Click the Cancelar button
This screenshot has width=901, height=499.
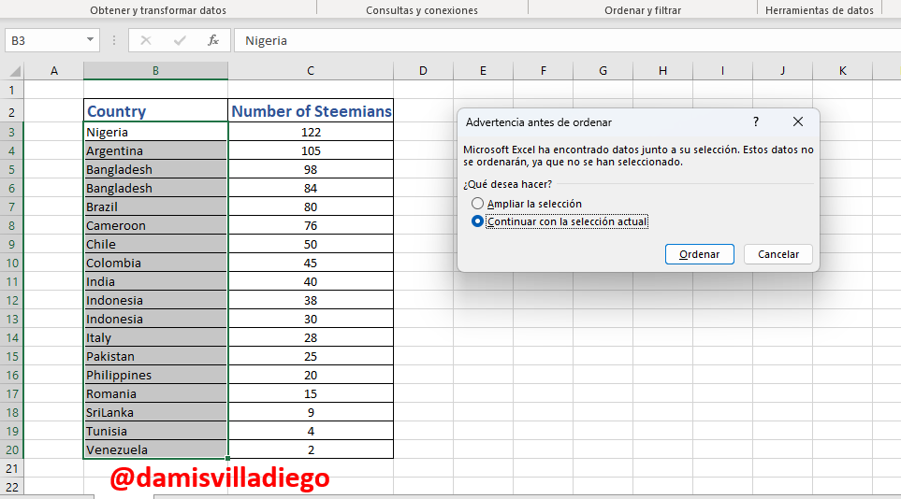[778, 254]
